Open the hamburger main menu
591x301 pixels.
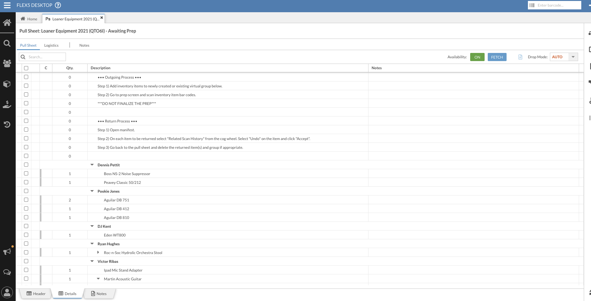[7, 5]
